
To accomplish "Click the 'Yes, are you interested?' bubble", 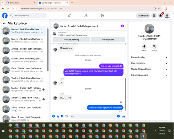I will [x=111, y=66].
